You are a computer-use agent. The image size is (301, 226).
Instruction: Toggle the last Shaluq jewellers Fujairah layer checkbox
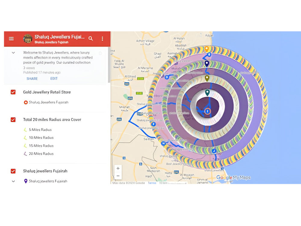13,171
